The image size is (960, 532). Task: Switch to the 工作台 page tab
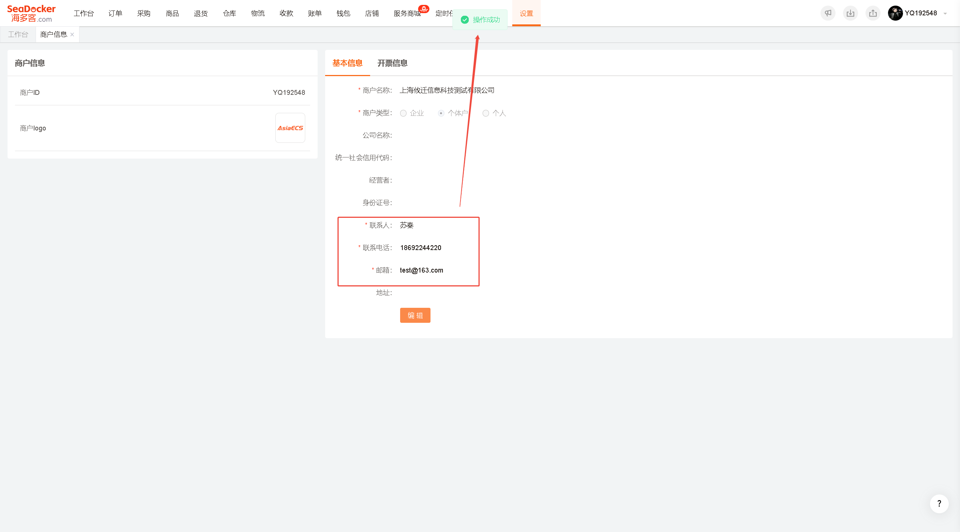click(x=18, y=34)
